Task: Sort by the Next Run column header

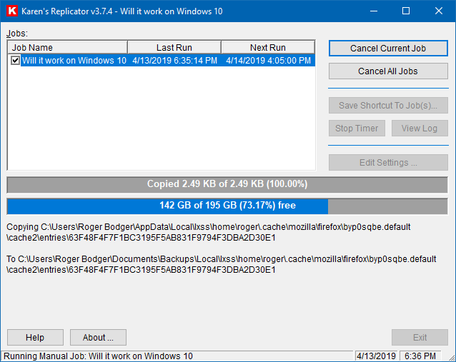Action: point(268,47)
